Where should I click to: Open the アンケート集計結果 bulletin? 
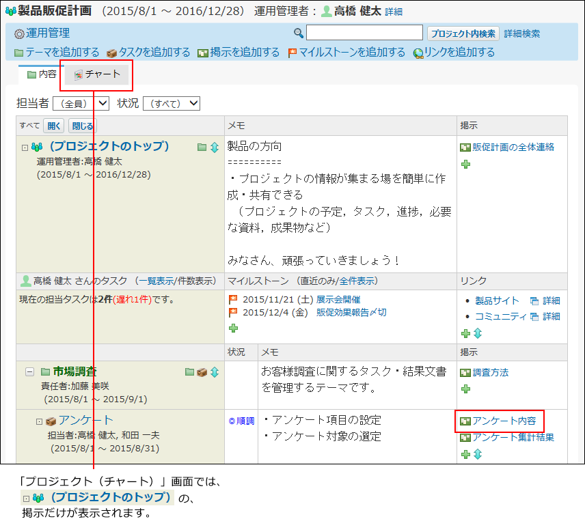513,437
